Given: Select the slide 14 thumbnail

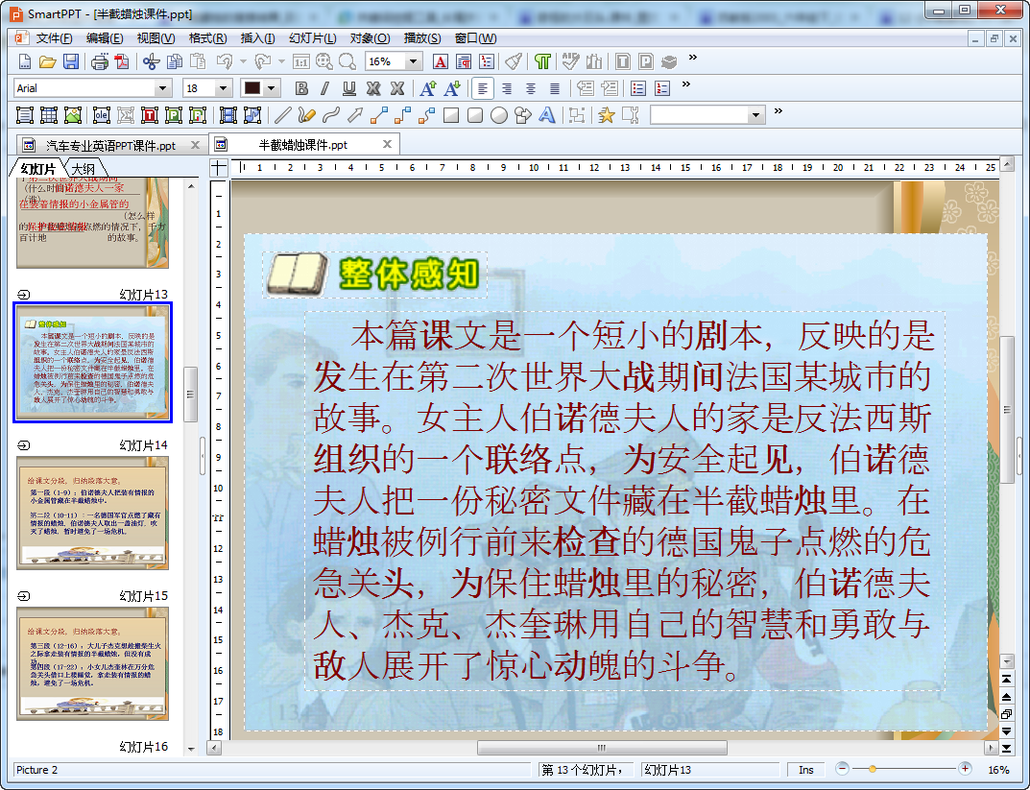Looking at the screenshot, I should pos(92,513).
